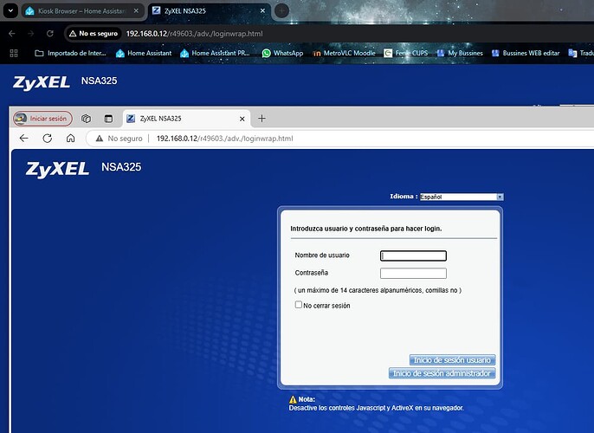Go back in the inner browser
The image size is (594, 433).
coord(24,139)
